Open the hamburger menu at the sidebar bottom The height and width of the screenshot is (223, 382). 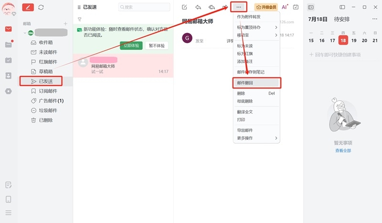tap(8, 213)
